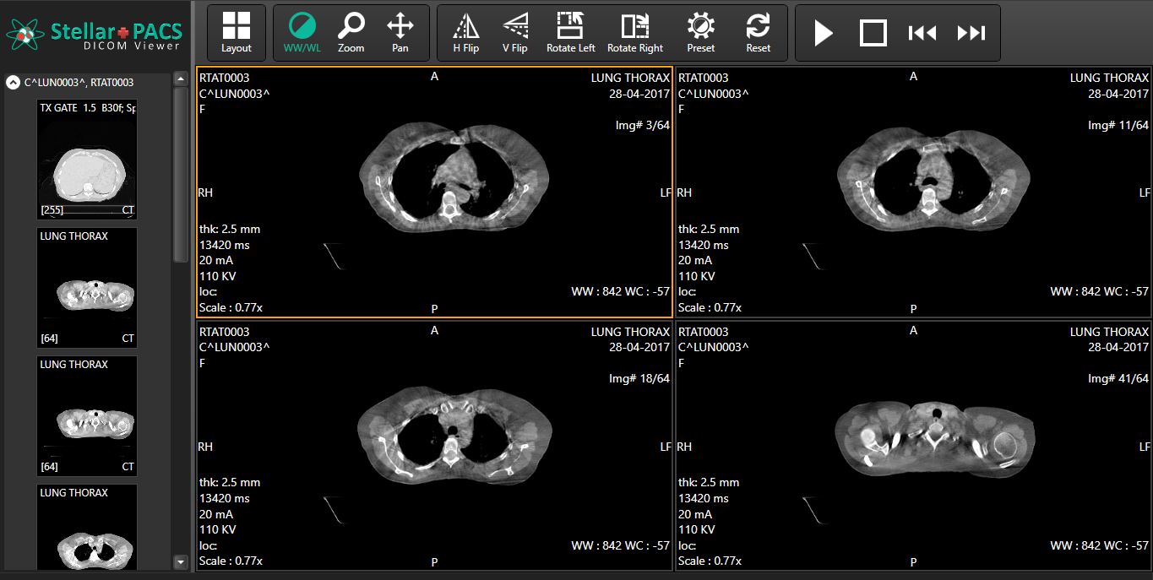Click the Rotate Right tool
Image resolution: width=1153 pixels, height=580 pixels.
(x=635, y=33)
